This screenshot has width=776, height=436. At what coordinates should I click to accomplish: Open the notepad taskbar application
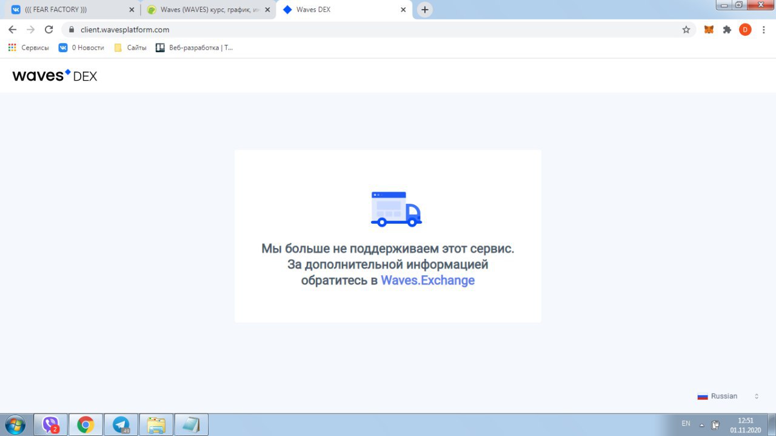(191, 424)
